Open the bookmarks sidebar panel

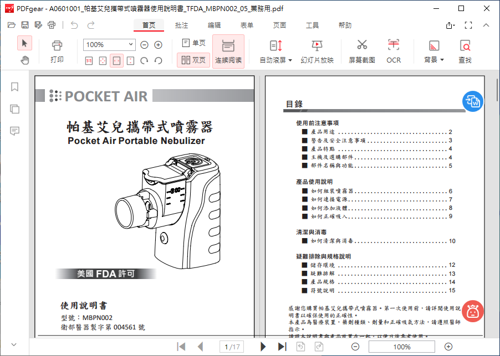click(x=14, y=86)
